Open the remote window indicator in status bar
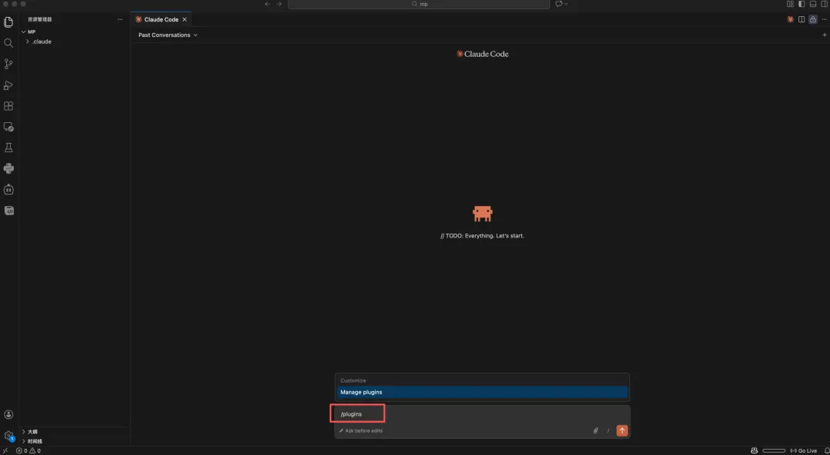830x455 pixels. [5, 450]
